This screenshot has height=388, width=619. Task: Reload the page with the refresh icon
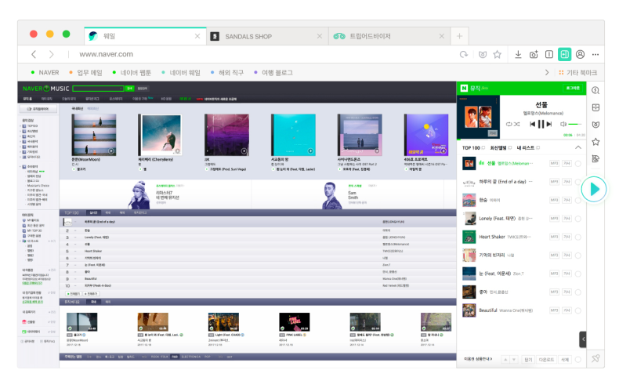[464, 54]
